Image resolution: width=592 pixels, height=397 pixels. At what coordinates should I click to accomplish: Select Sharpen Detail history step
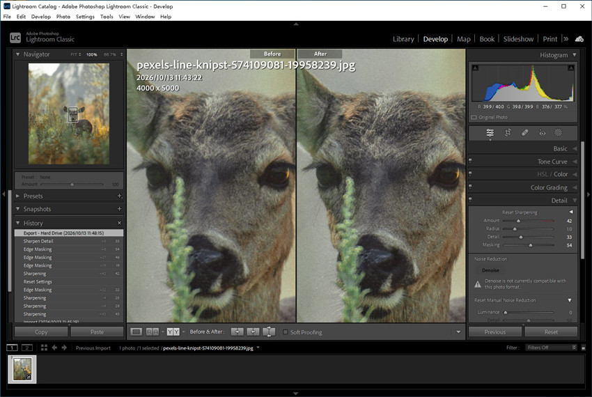pyautogui.click(x=69, y=241)
